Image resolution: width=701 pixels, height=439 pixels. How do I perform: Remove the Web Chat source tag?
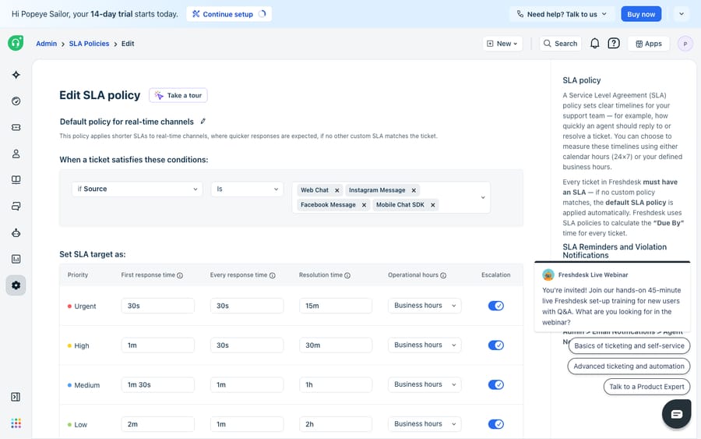(337, 190)
